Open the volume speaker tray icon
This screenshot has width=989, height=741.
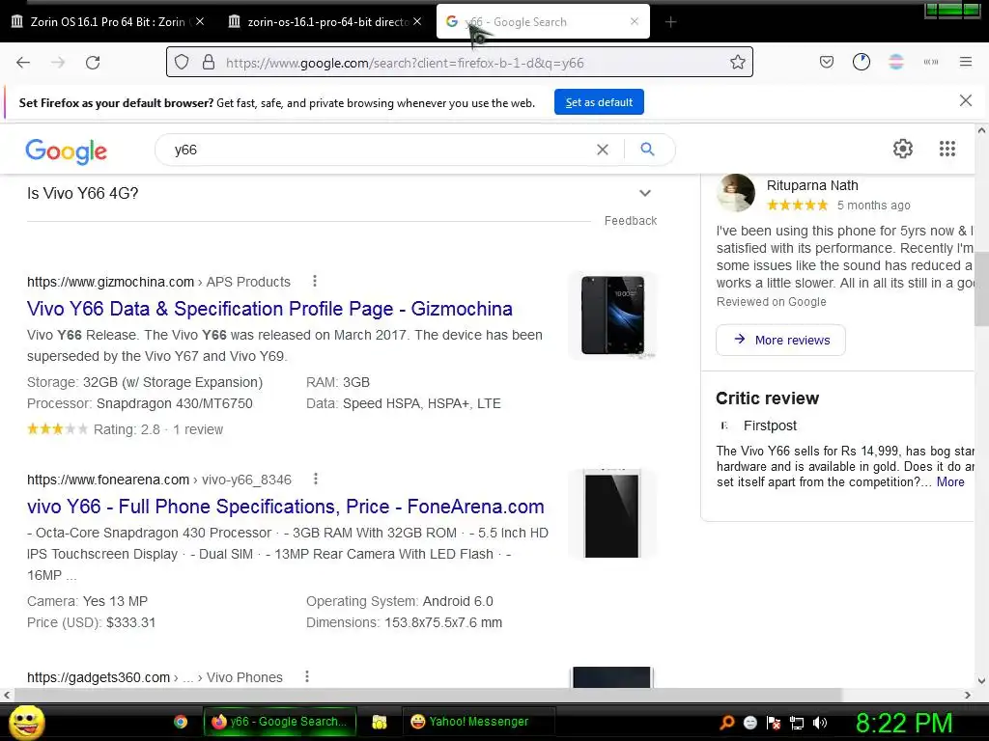pos(820,723)
